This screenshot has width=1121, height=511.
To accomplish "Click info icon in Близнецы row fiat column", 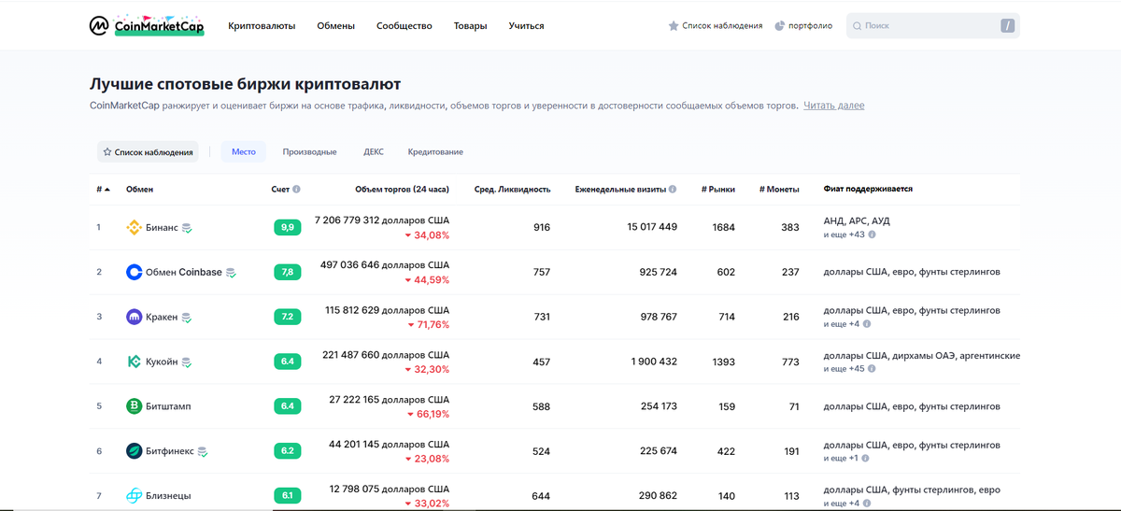I will click(866, 504).
